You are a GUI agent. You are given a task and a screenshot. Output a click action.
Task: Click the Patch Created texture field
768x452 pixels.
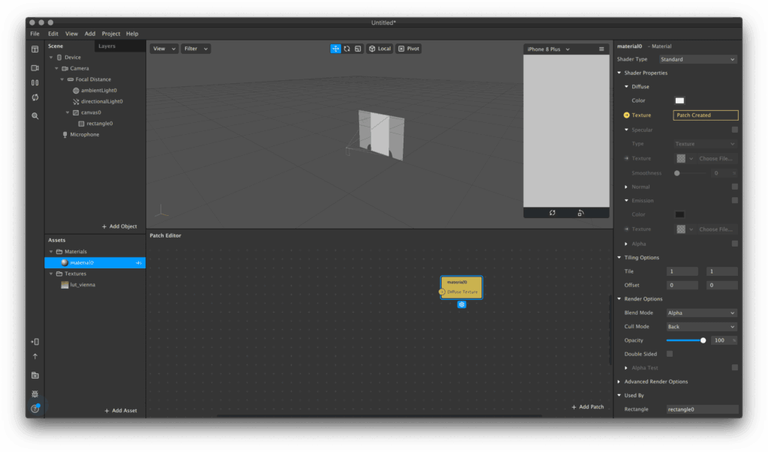pos(706,115)
